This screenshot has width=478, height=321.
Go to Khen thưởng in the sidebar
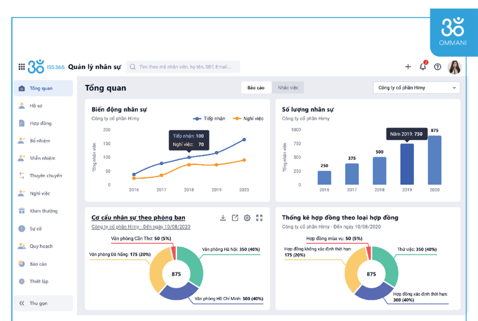43,211
